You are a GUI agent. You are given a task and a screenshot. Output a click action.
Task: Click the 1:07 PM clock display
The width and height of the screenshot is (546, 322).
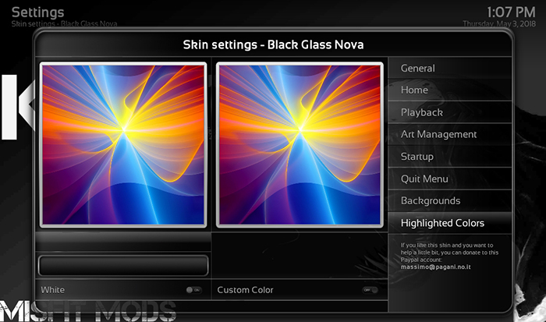pos(511,12)
